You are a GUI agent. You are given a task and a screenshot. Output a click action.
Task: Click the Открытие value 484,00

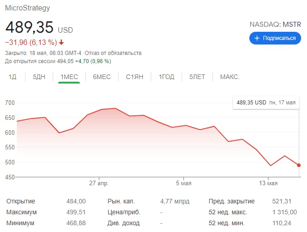[76, 201]
